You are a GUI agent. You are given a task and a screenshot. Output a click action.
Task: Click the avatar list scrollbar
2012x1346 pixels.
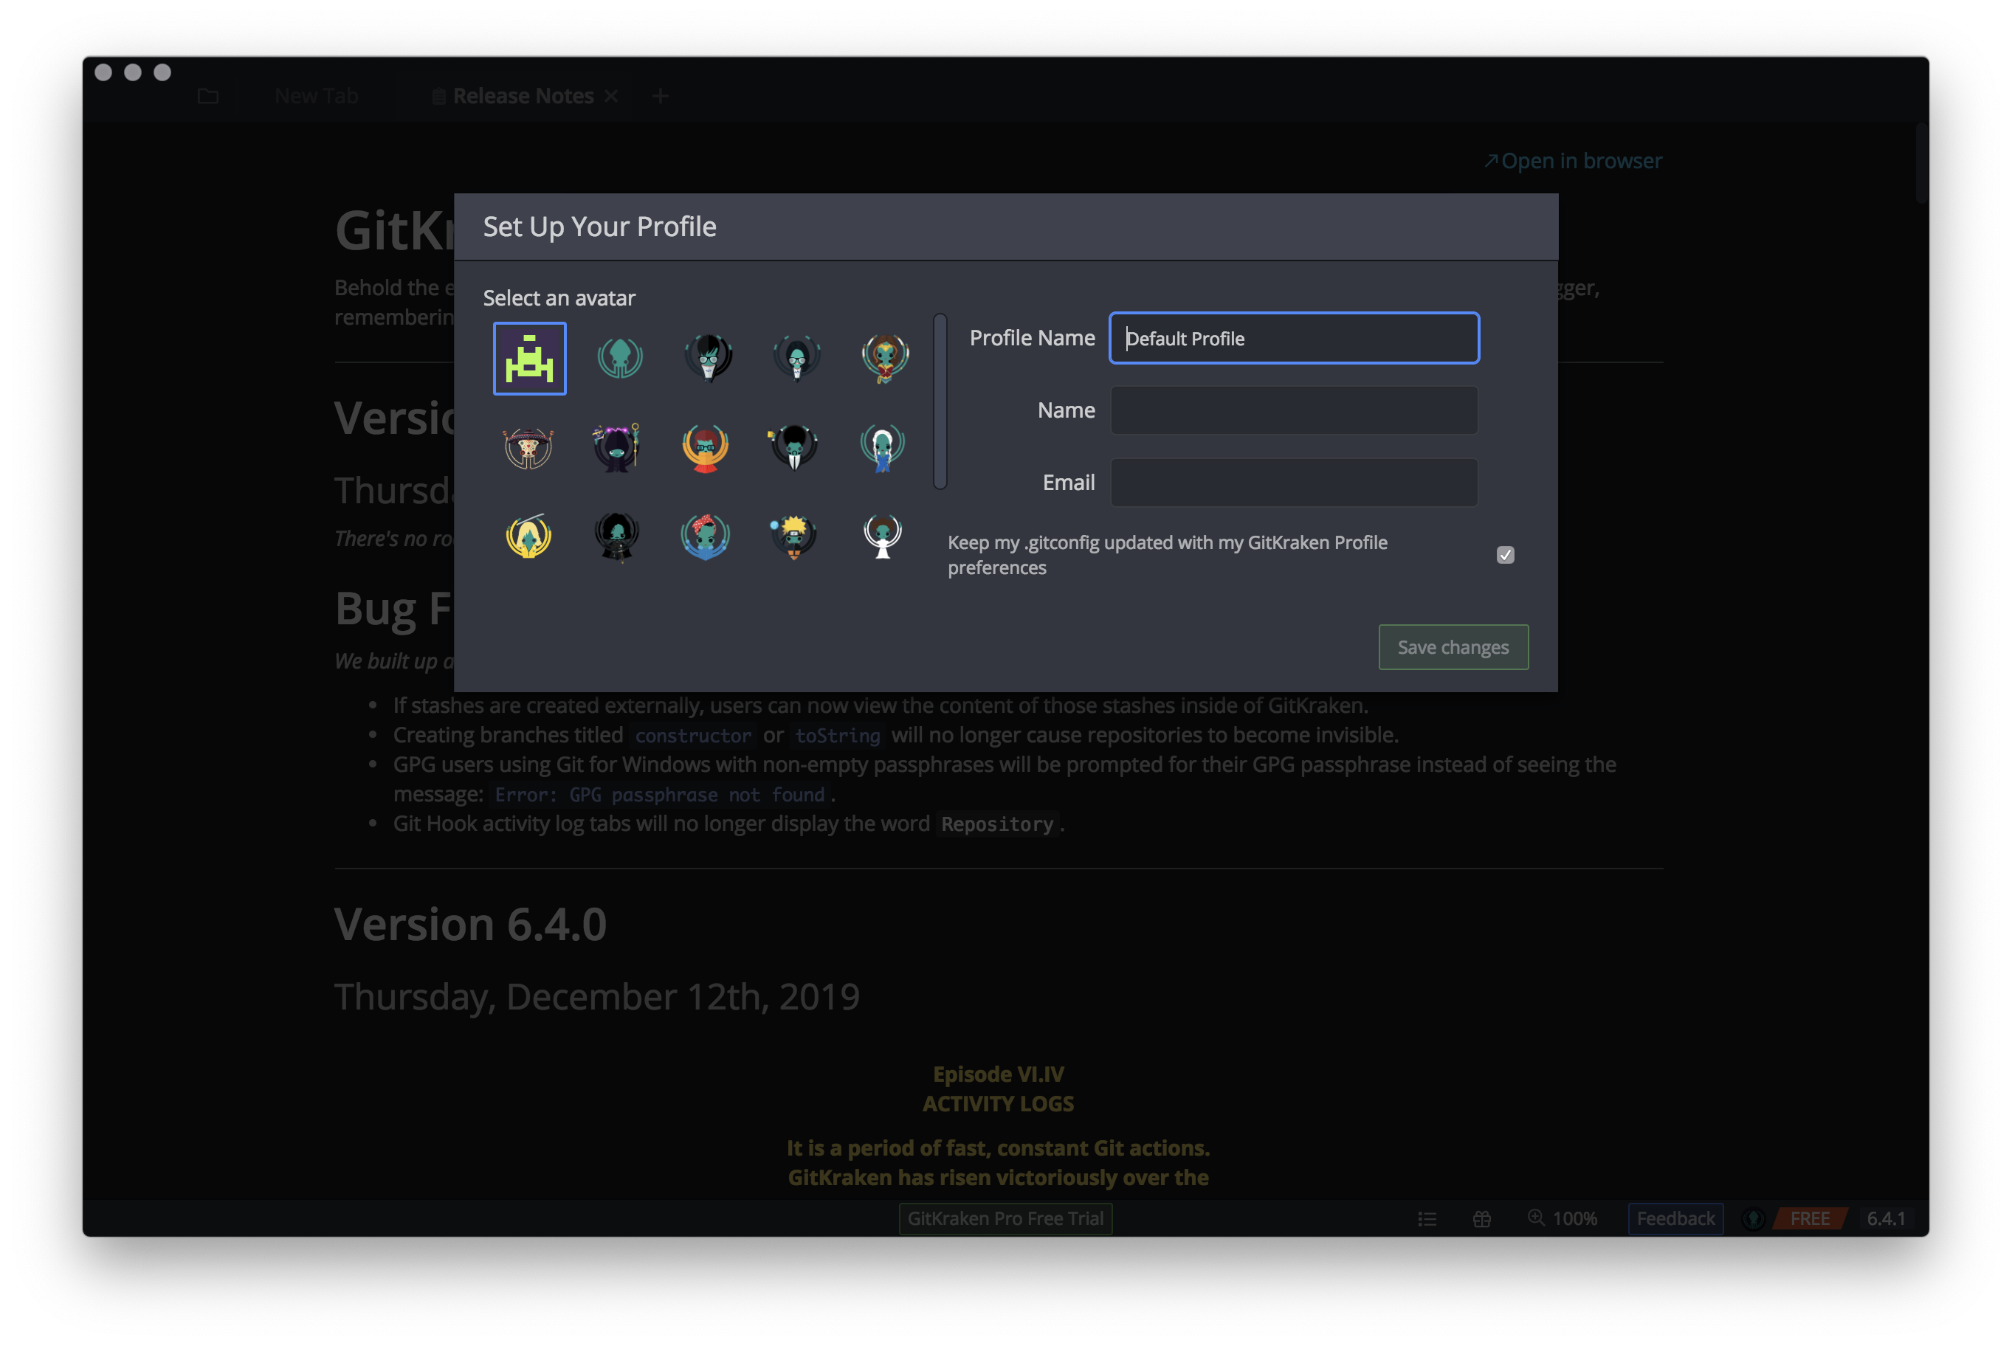click(x=940, y=401)
